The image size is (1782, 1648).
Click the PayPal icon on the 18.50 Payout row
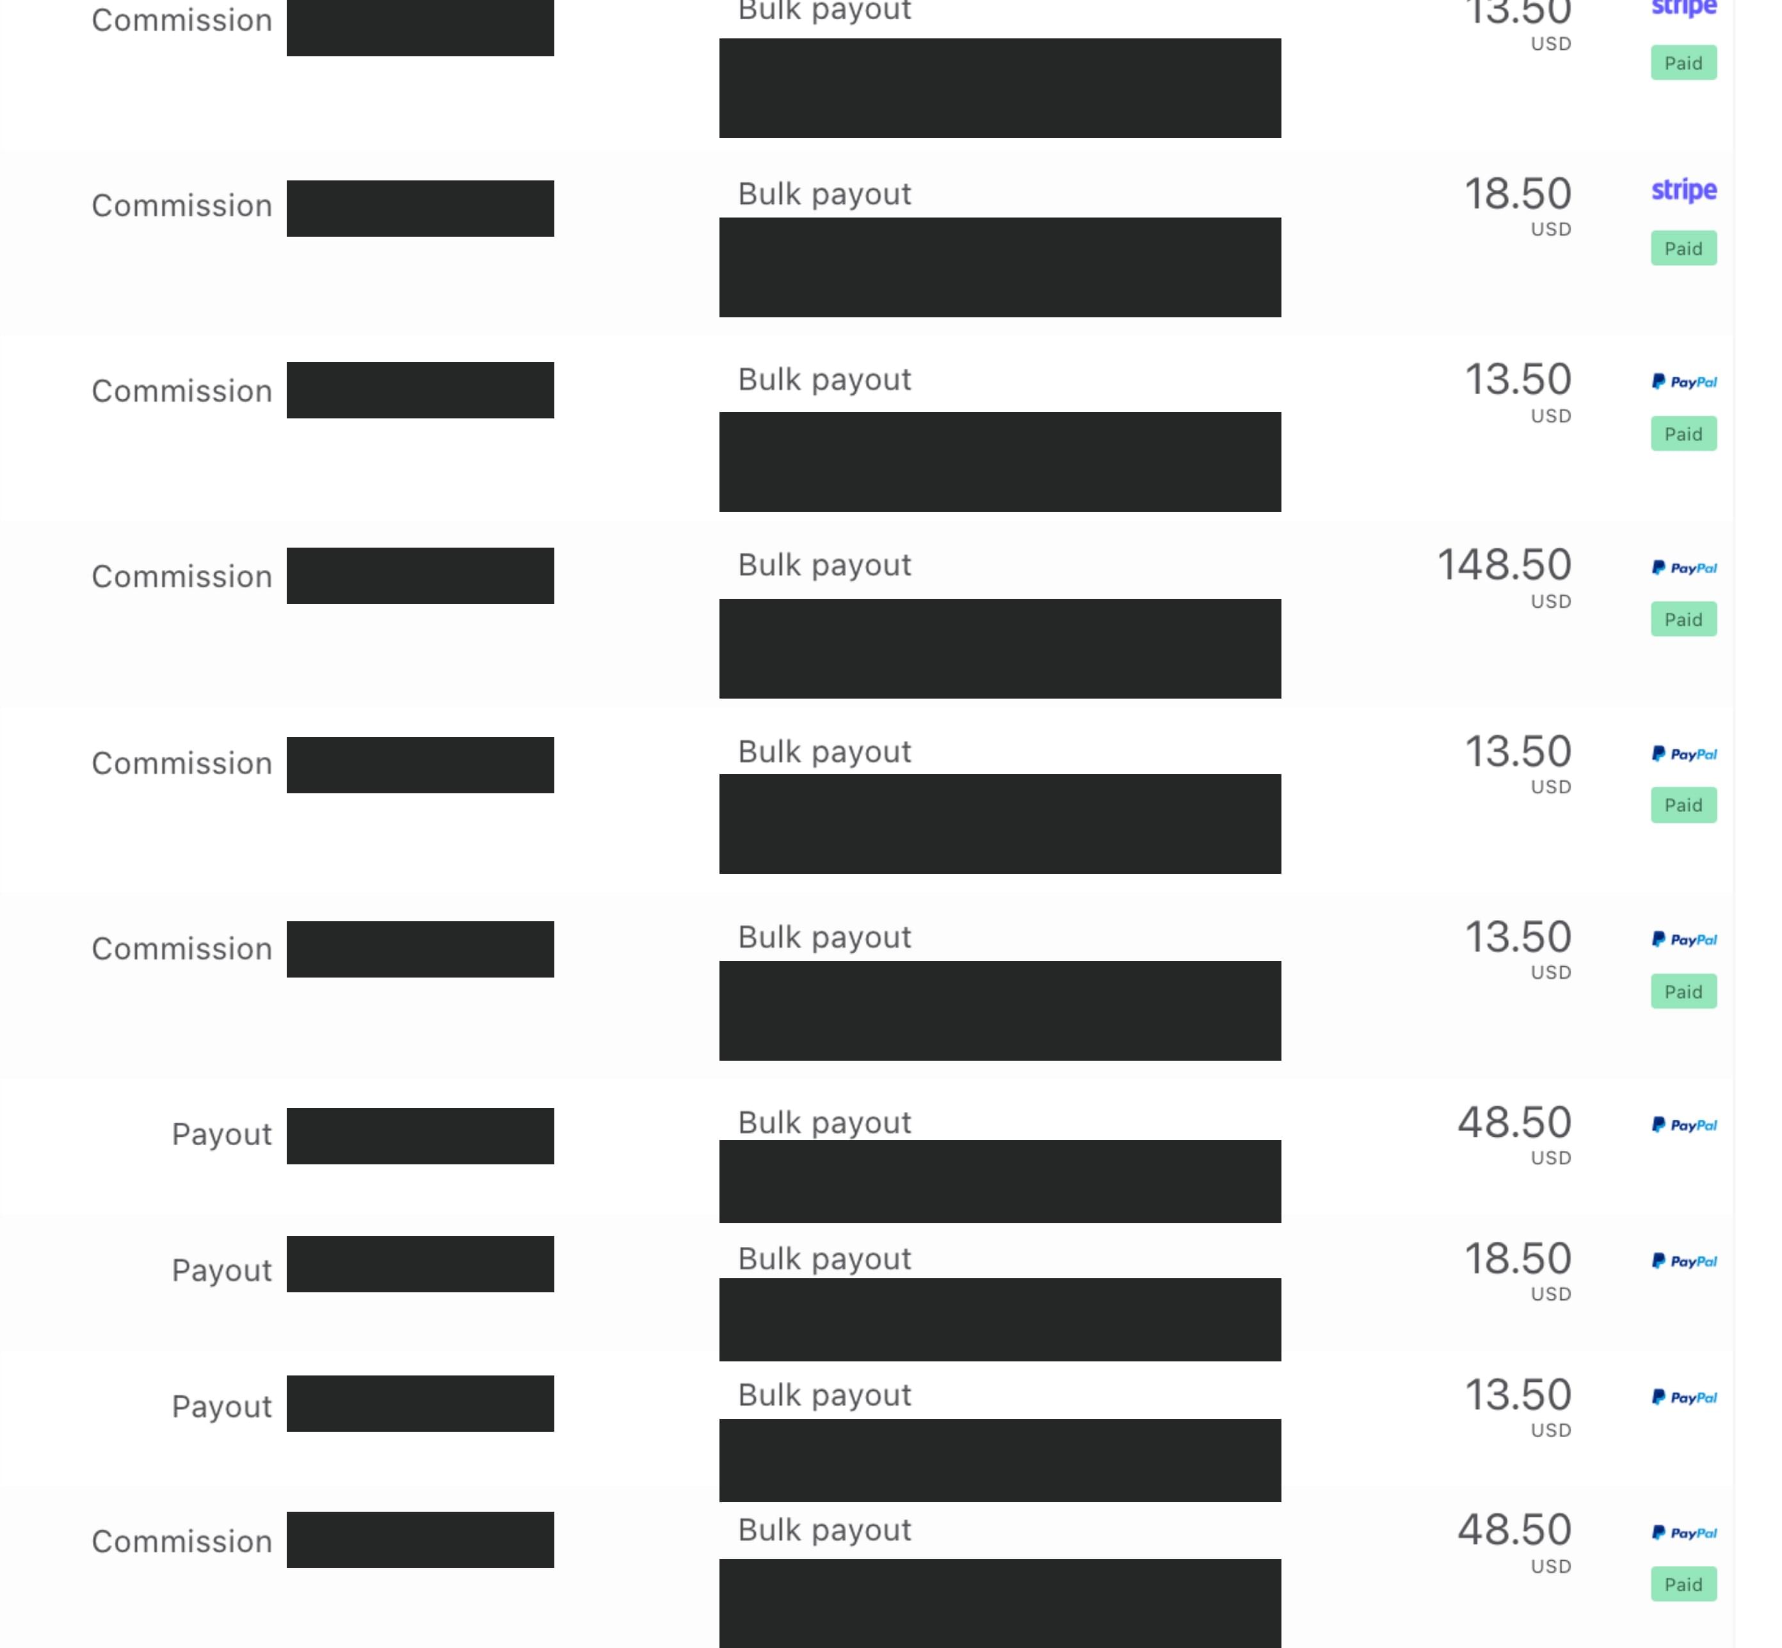[x=1683, y=1261]
